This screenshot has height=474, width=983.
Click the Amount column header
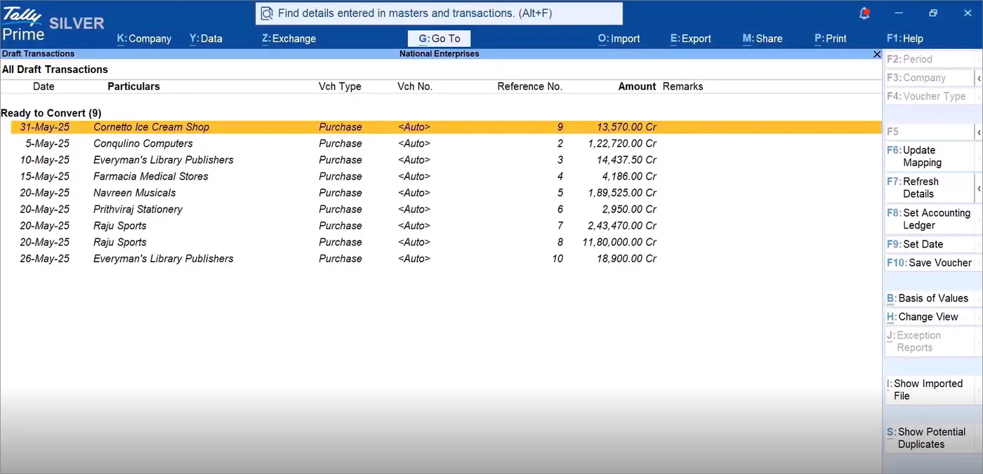tap(637, 86)
